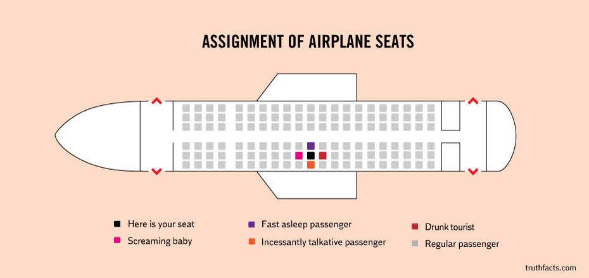Click the 'Assignment of Airplane Seats' title
This screenshot has width=589, height=278.
308,42
